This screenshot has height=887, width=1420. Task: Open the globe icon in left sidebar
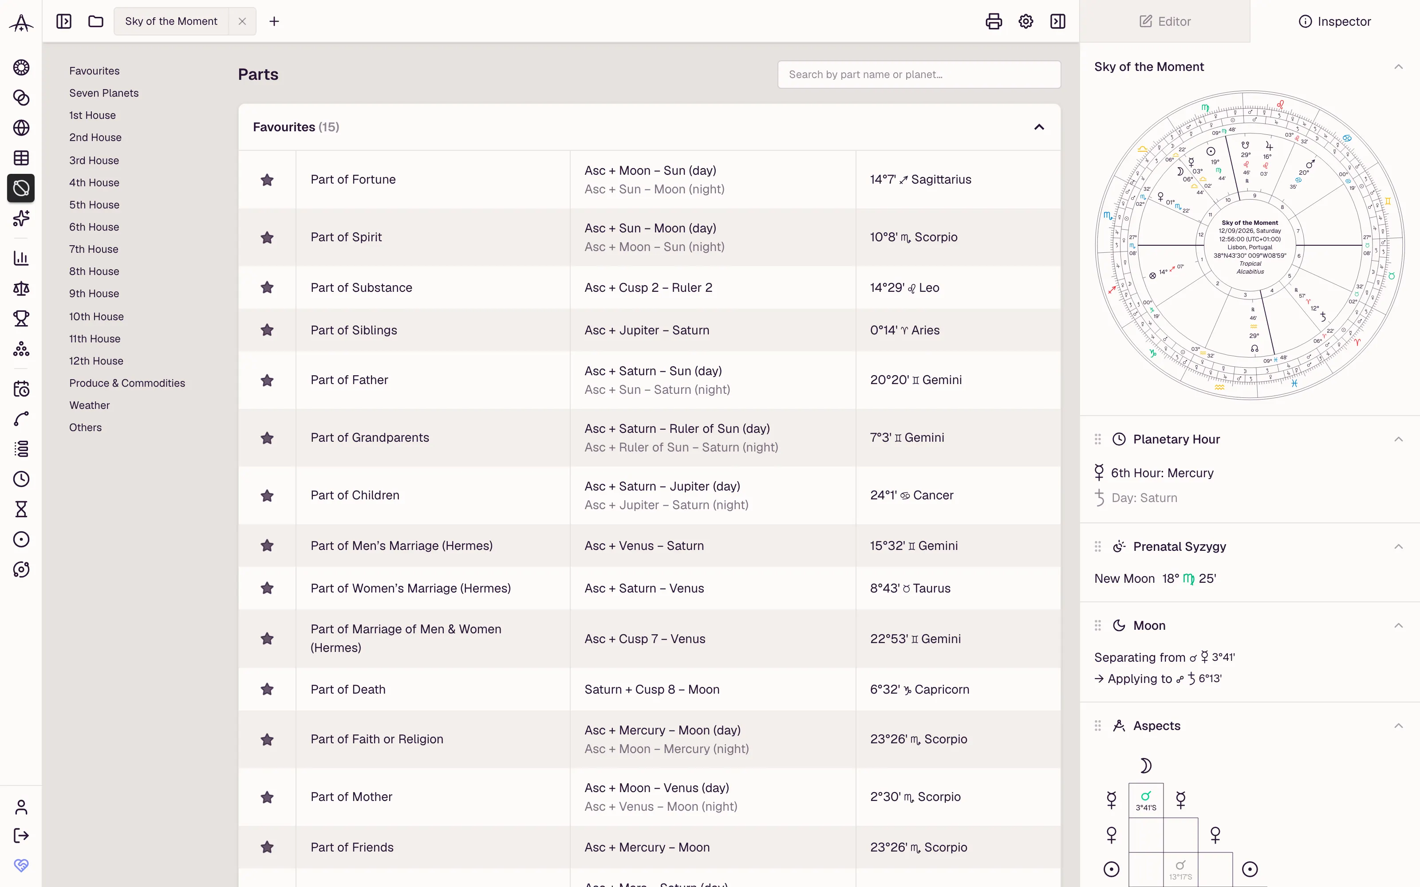click(21, 128)
